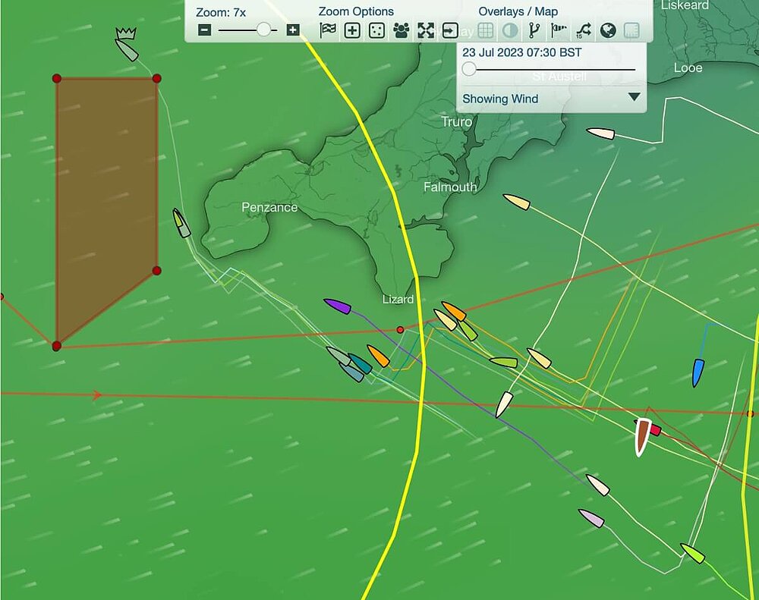Switch map type with the globe icon
Screen dimensions: 759x600
click(608, 30)
